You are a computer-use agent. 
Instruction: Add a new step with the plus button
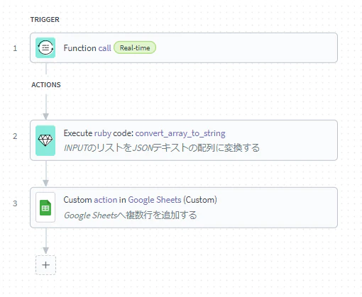click(x=45, y=265)
